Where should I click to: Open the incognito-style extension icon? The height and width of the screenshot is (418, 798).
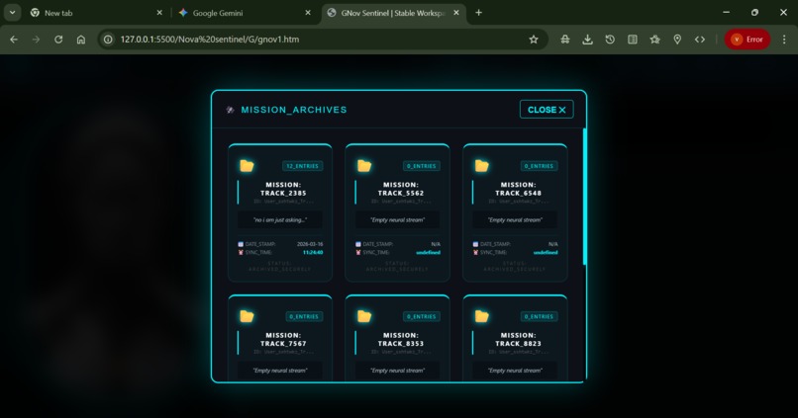pyautogui.click(x=565, y=40)
